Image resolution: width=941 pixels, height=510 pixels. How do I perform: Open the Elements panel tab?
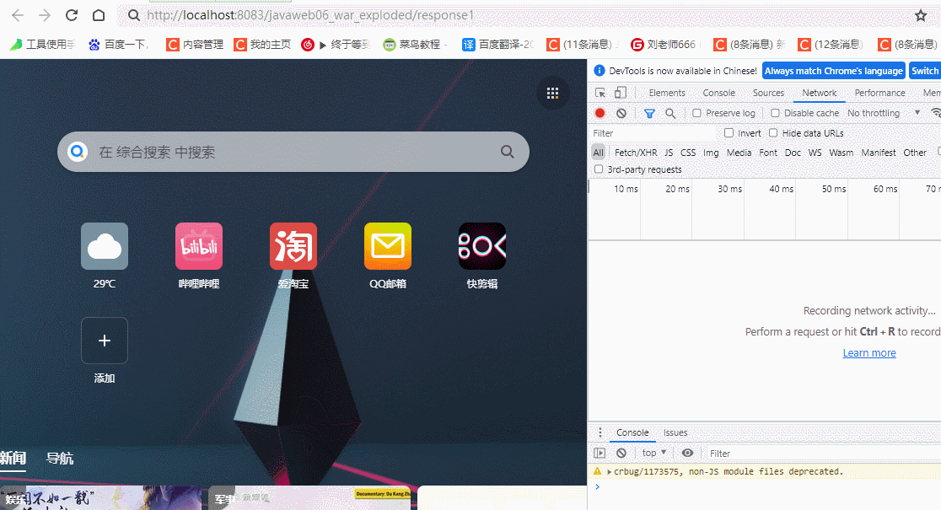click(667, 93)
